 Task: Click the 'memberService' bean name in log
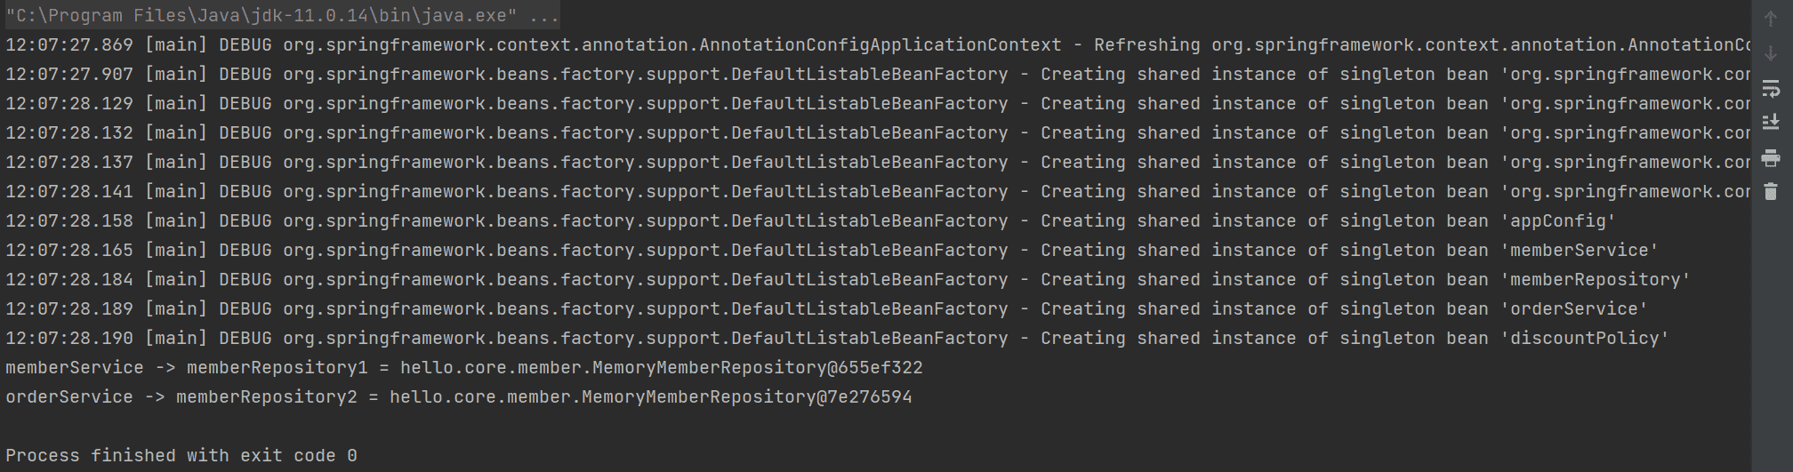[x=1579, y=250]
